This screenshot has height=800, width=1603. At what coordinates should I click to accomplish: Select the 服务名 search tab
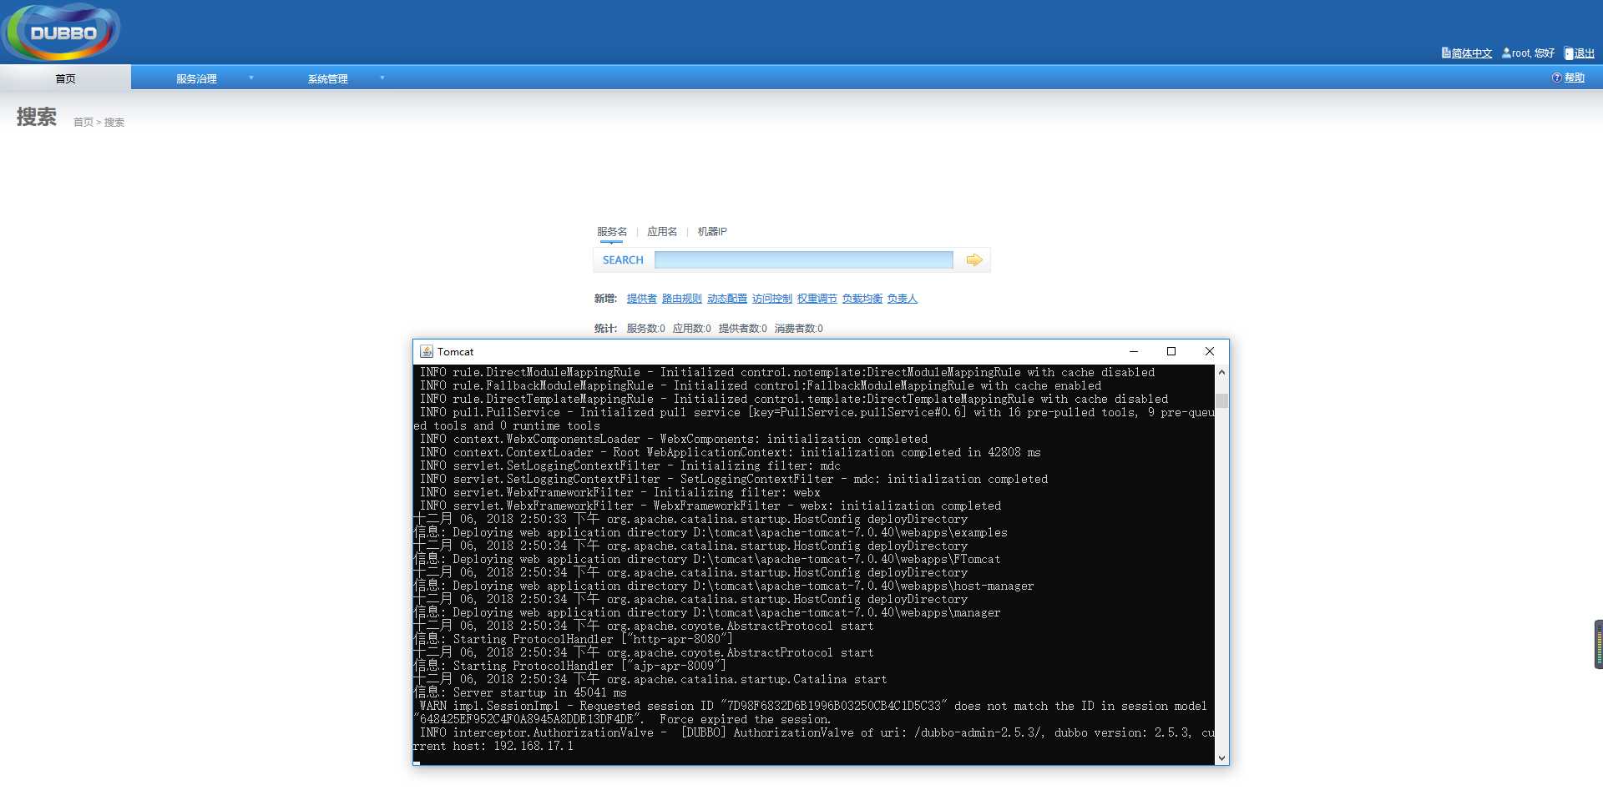(611, 232)
